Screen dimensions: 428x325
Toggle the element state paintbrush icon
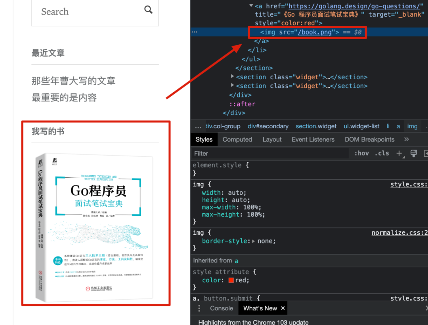coord(413,154)
